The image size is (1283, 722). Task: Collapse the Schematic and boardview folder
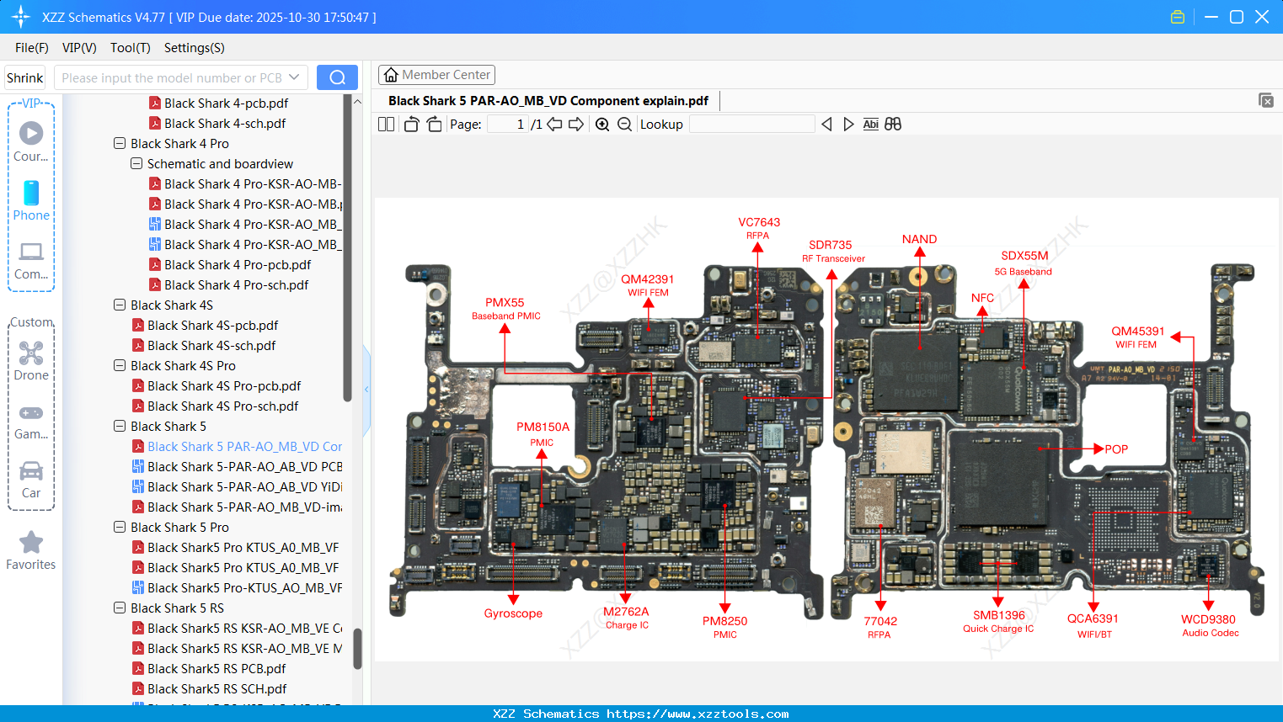click(136, 163)
